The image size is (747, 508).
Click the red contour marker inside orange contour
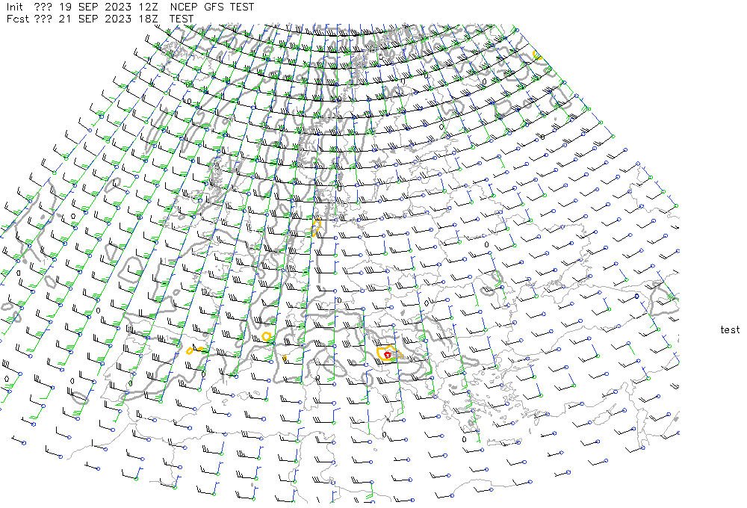pos(387,355)
